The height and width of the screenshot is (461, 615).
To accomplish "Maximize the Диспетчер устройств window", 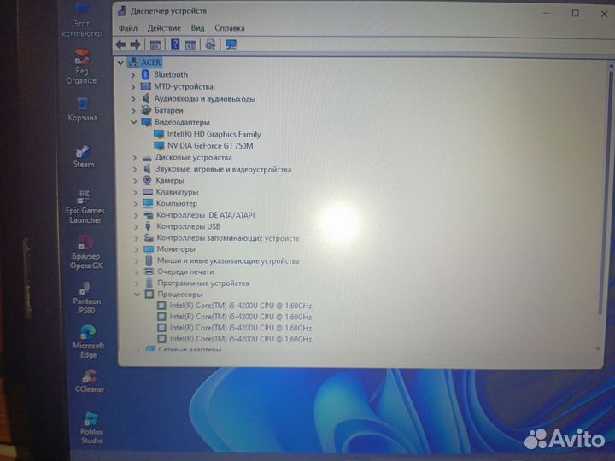I will pyautogui.click(x=575, y=14).
